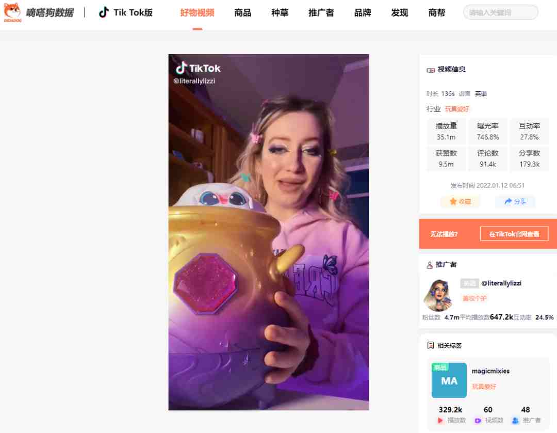Image resolution: width=557 pixels, height=433 pixels.
Task: Open the 品牌 navigation item
Action: (363, 13)
